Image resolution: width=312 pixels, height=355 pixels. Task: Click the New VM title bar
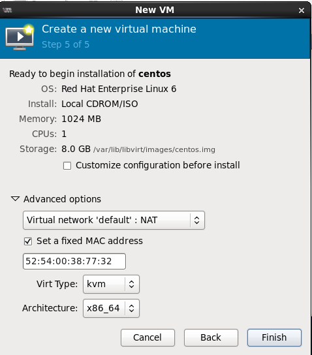click(x=155, y=10)
